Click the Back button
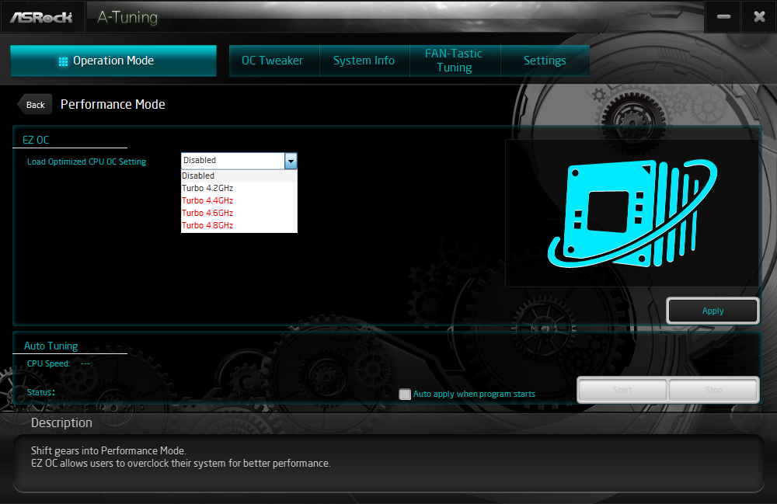The width and height of the screenshot is (777, 504). 35,105
